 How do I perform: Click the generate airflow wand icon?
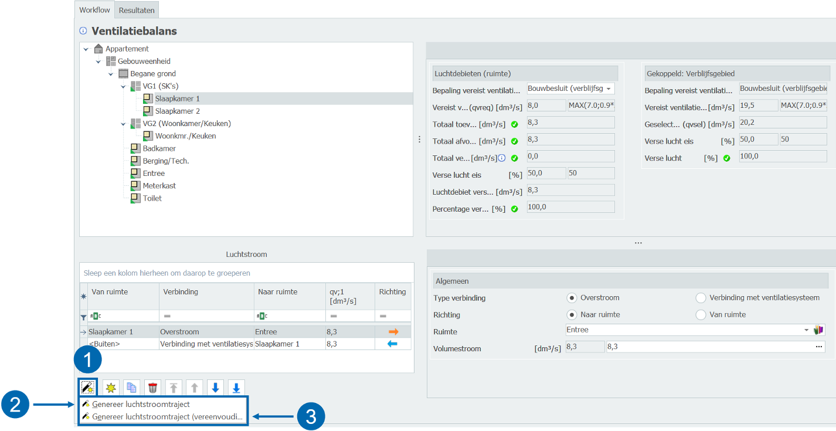[88, 388]
